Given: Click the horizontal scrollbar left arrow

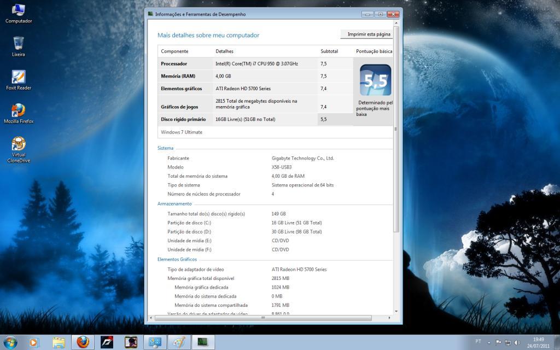Looking at the screenshot, I should click(151, 318).
